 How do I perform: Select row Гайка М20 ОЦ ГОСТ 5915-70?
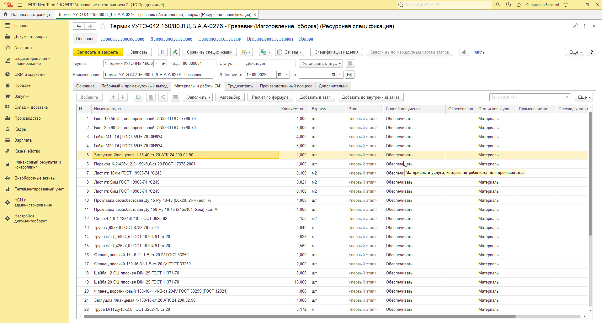332,146
